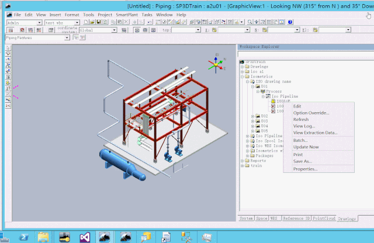The image size is (374, 243).
Task: Click the second icon beside Piping Features dropdown
Action: [82, 37]
